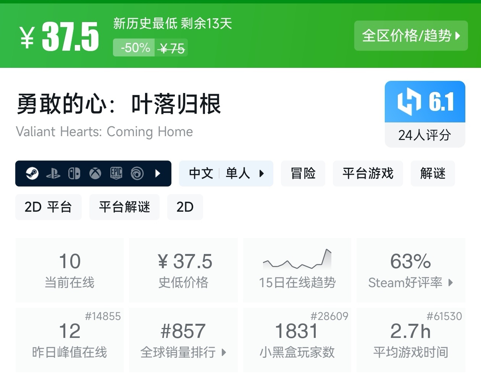Screen dimensions: 481x381
Task: Click the Steam platform icon
Action: (x=32, y=174)
